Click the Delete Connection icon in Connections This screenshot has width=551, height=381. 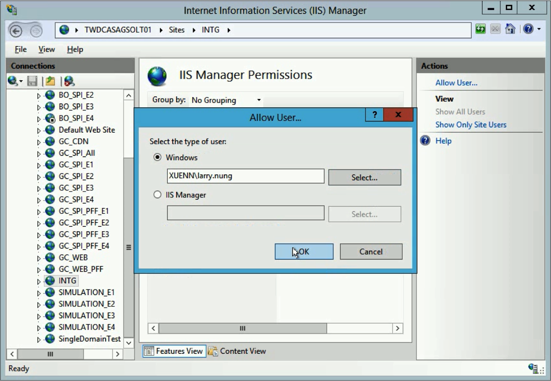pos(69,81)
